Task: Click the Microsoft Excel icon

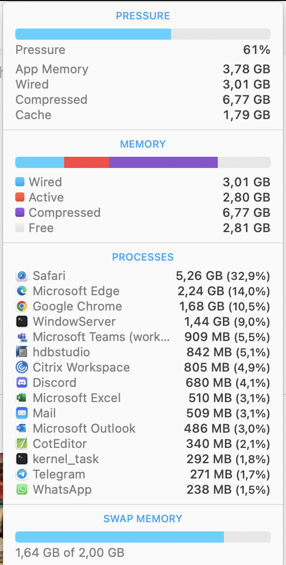Action: click(x=21, y=398)
